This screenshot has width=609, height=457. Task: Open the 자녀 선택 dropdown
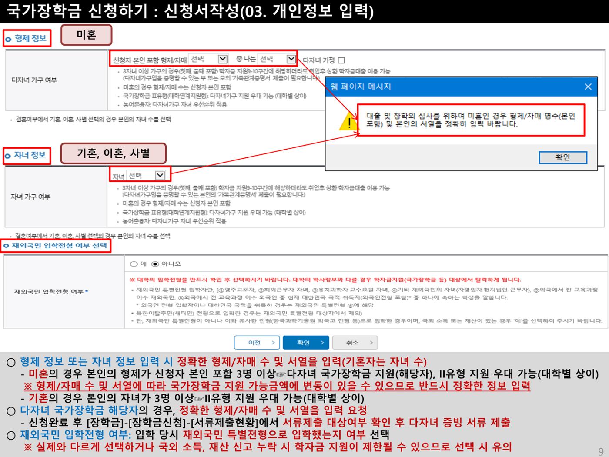(146, 175)
